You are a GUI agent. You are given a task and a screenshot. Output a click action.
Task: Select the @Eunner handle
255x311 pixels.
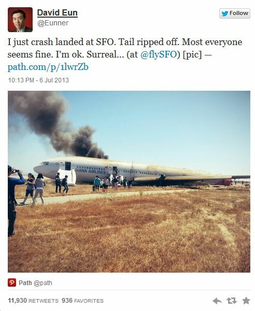(53, 23)
